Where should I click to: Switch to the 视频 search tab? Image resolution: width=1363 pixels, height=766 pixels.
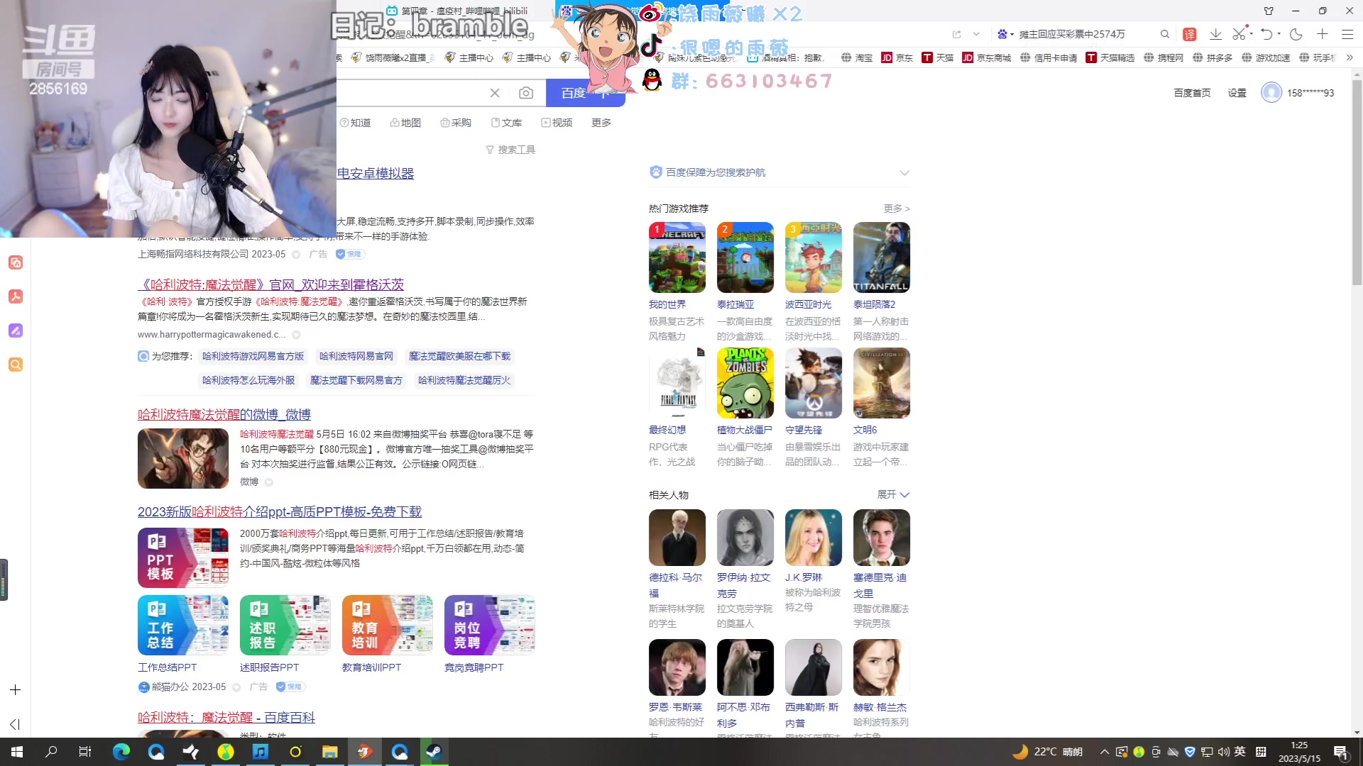557,123
